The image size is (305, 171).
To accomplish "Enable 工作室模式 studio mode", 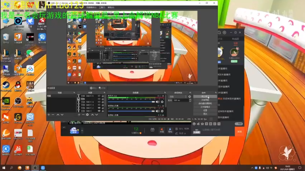I will (x=205, y=107).
